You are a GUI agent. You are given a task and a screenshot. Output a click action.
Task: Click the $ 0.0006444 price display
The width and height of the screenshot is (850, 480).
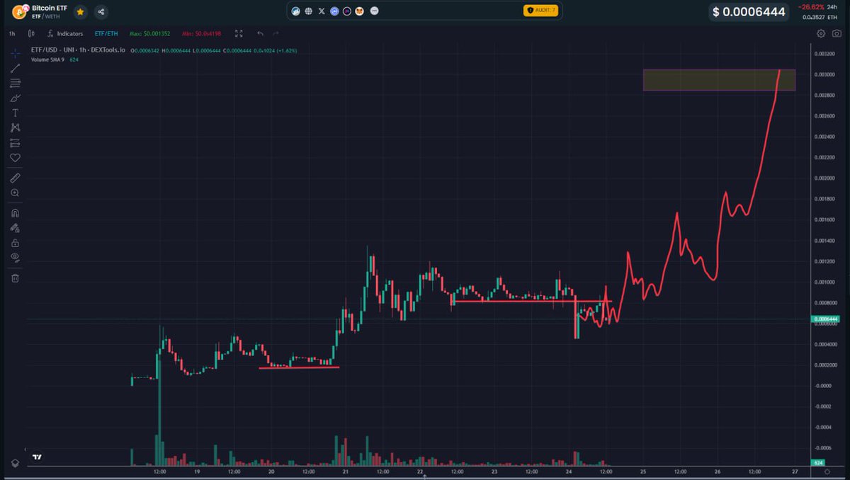[x=748, y=12]
